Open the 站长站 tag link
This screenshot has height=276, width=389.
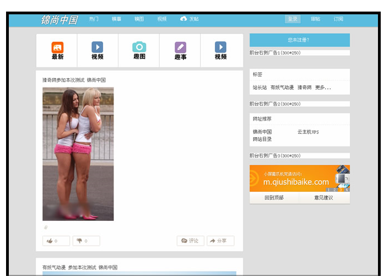coord(260,88)
